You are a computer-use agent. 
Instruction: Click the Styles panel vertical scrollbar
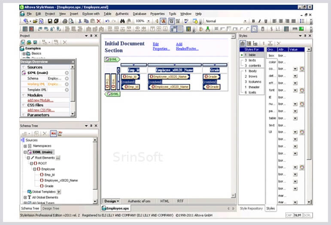(309, 126)
